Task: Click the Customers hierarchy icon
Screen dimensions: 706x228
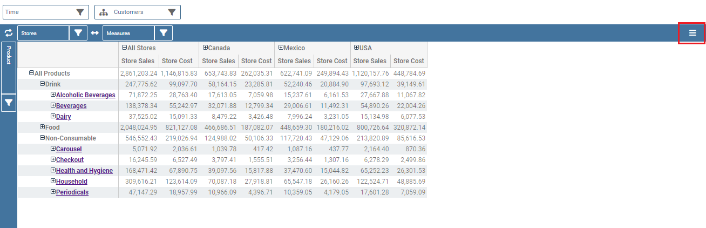Action: pos(104,12)
